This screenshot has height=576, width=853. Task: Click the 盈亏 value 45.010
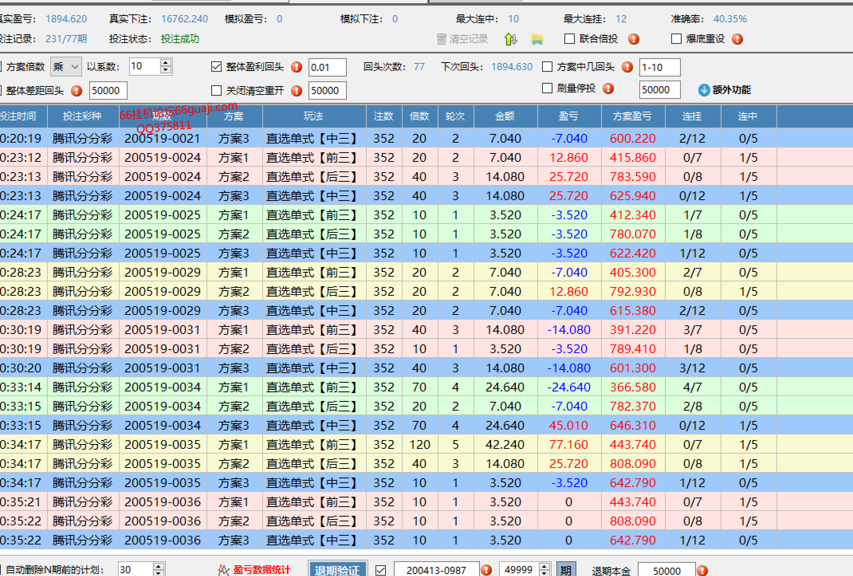pyautogui.click(x=569, y=425)
